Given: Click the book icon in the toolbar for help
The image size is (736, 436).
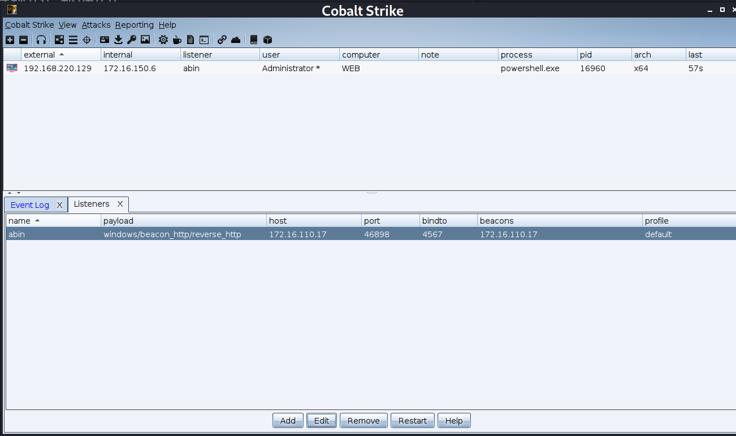Looking at the screenshot, I should click(254, 40).
